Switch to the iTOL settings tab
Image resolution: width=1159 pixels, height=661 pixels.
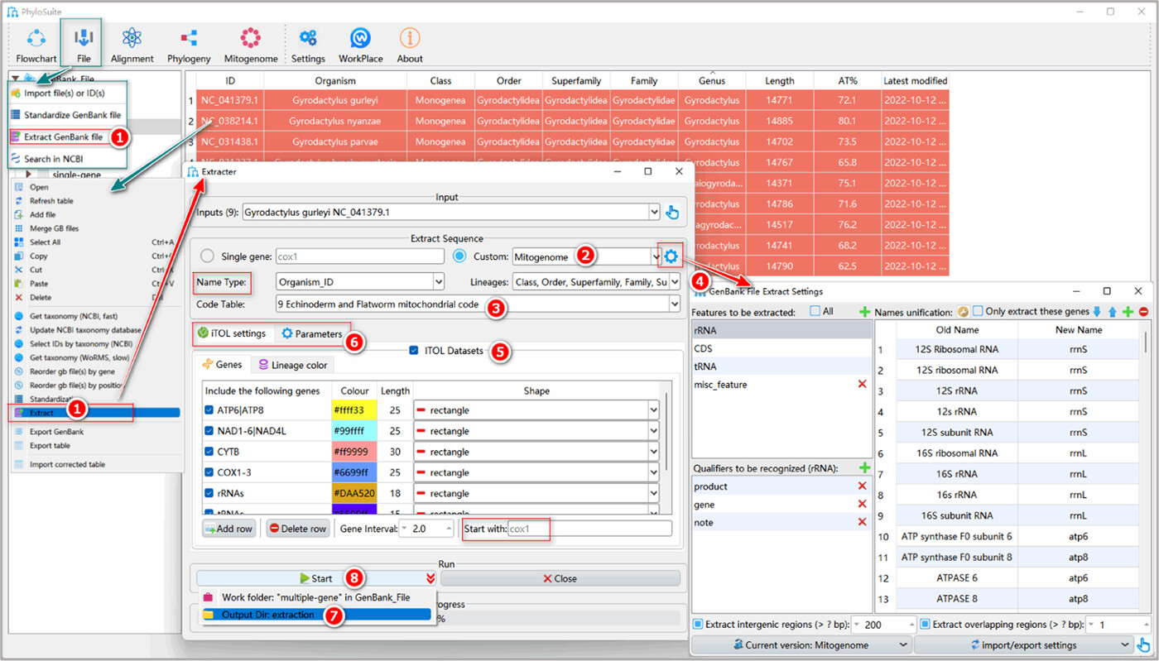[x=232, y=333]
